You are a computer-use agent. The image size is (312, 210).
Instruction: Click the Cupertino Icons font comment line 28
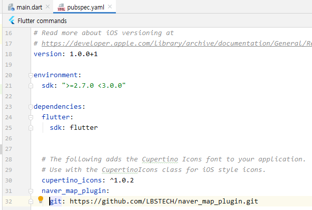click(174, 159)
